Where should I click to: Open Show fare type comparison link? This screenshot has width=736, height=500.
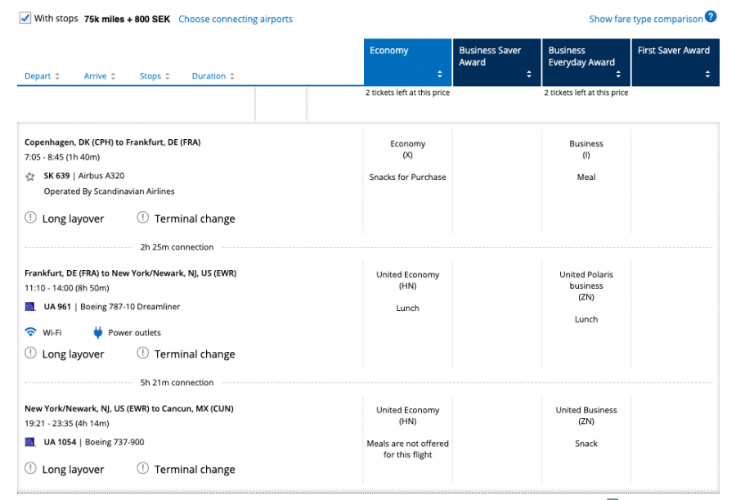coord(645,19)
